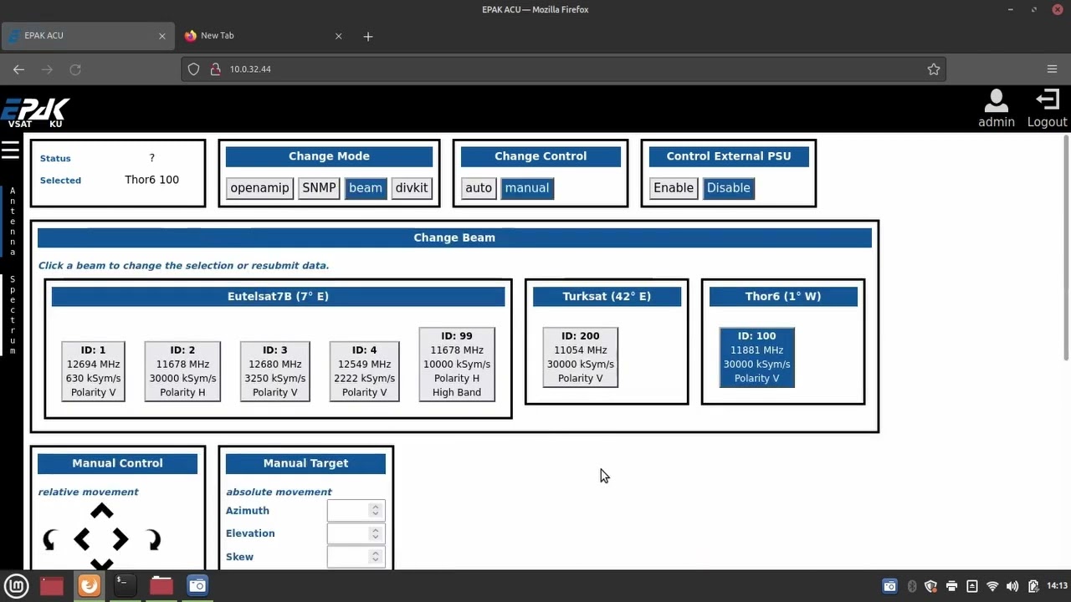Click the Skew input field

pos(356,556)
